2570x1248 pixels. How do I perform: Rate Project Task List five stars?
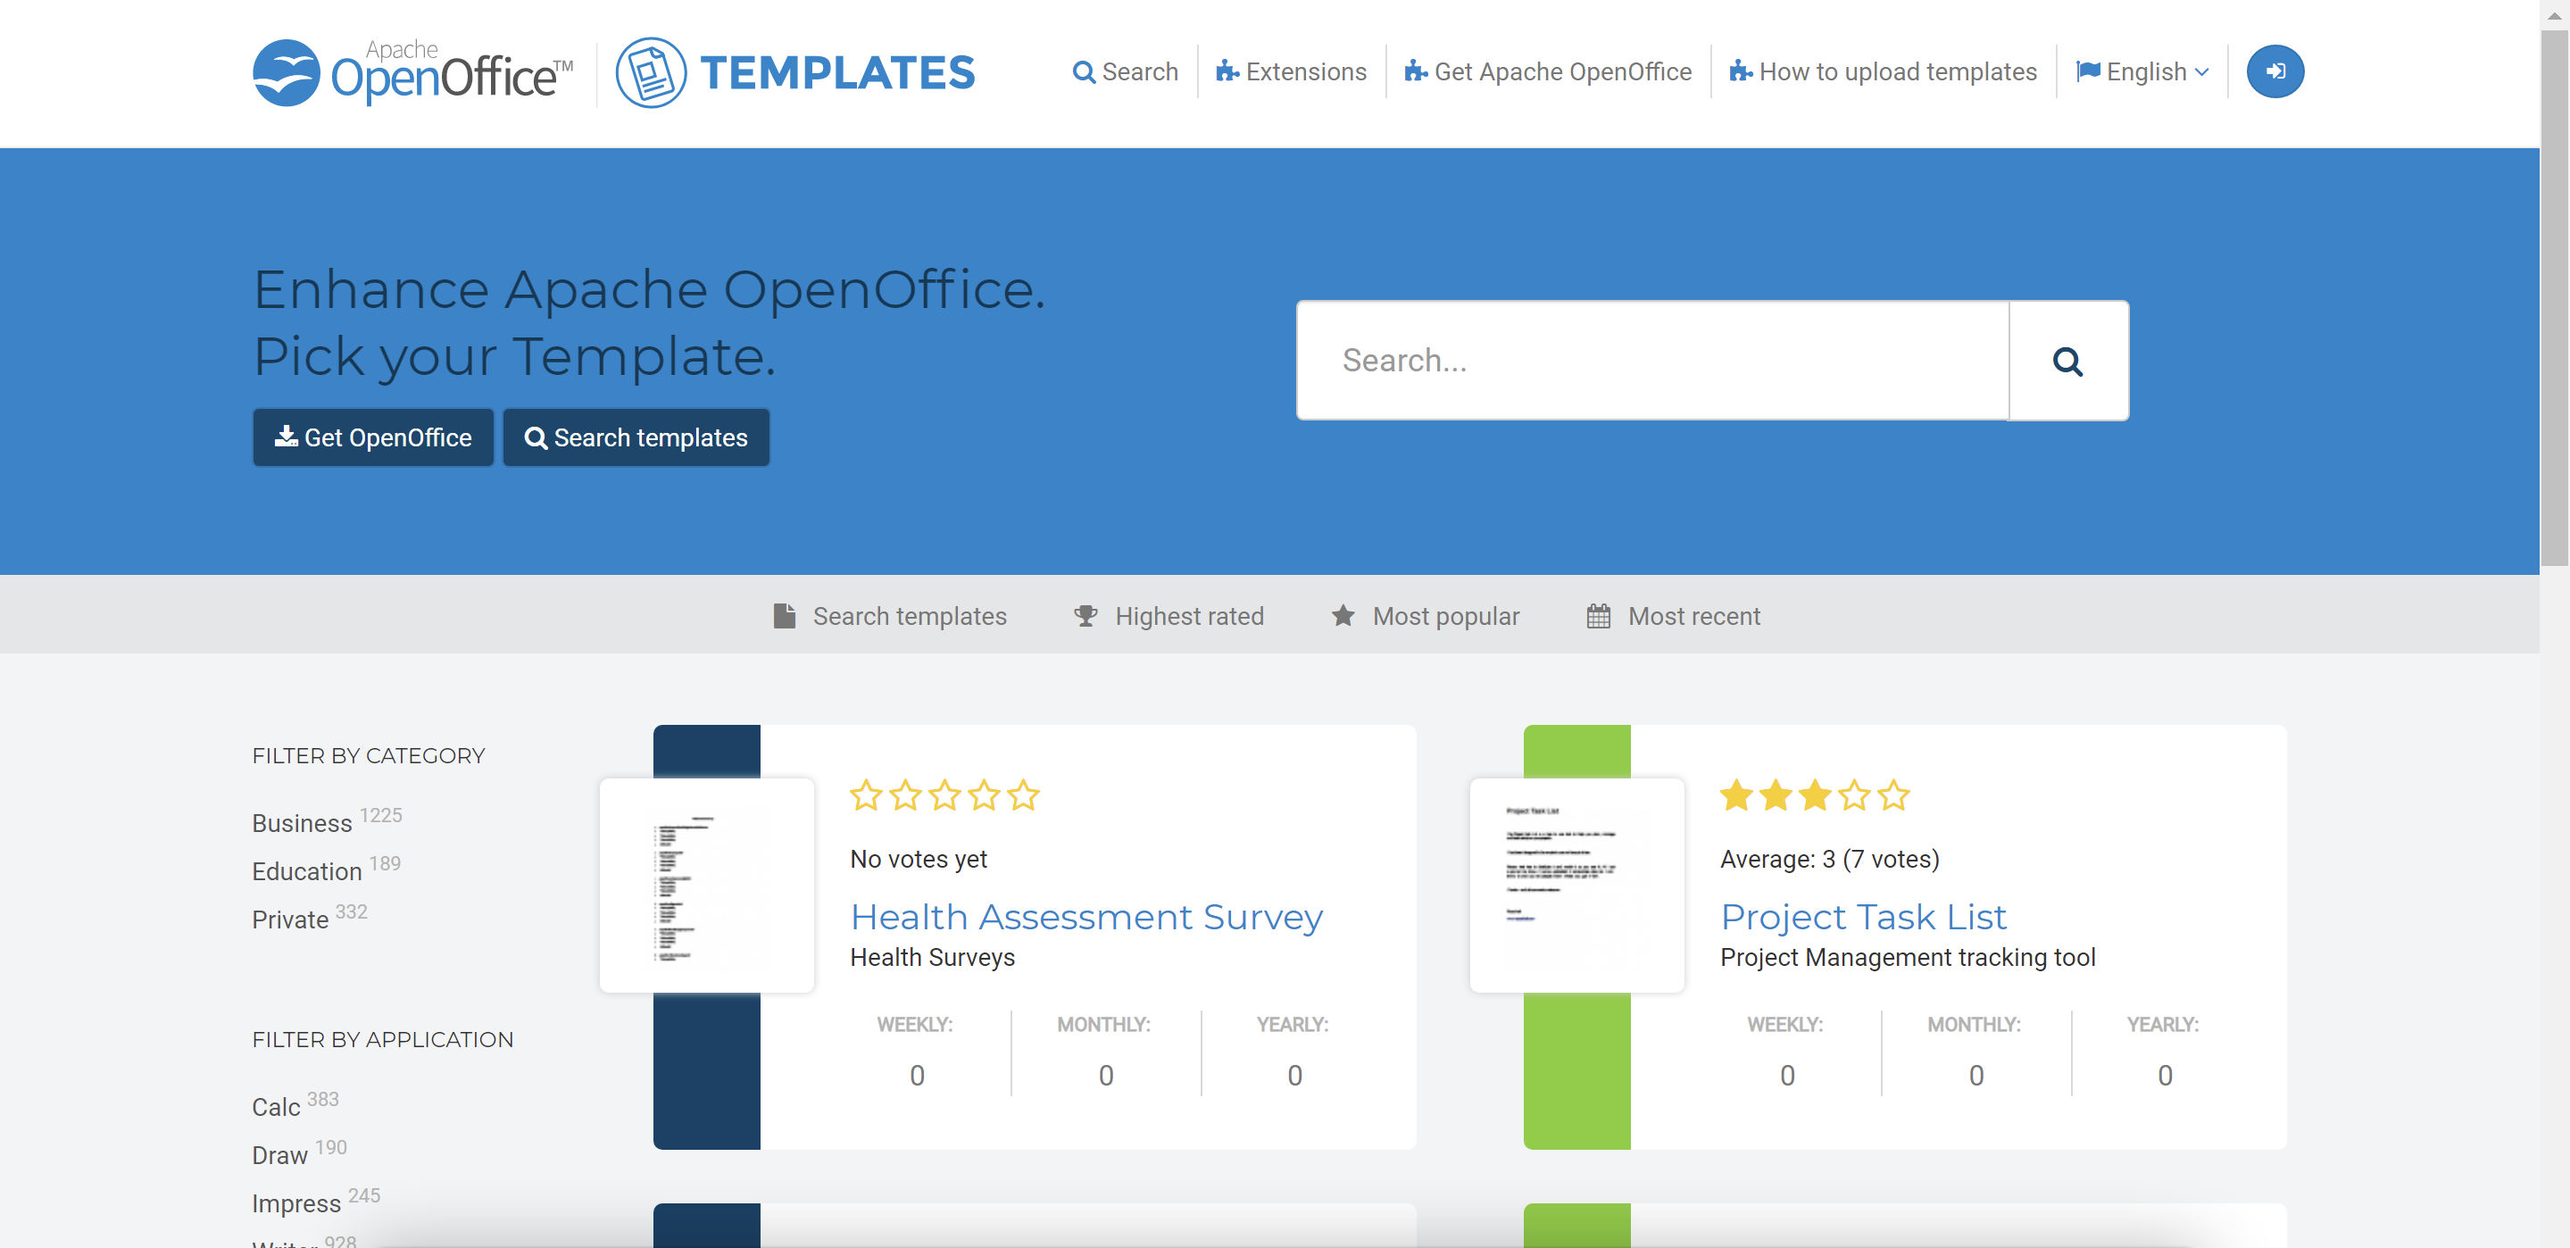[1892, 795]
